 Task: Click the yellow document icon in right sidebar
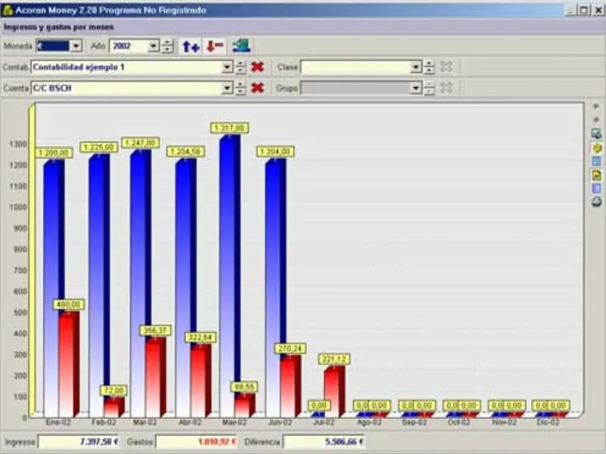(596, 175)
